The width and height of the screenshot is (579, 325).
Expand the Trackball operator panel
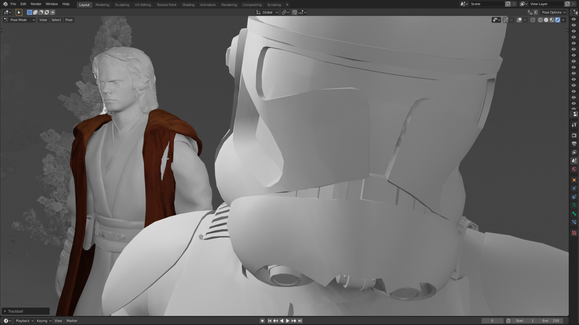pyautogui.click(x=25, y=311)
